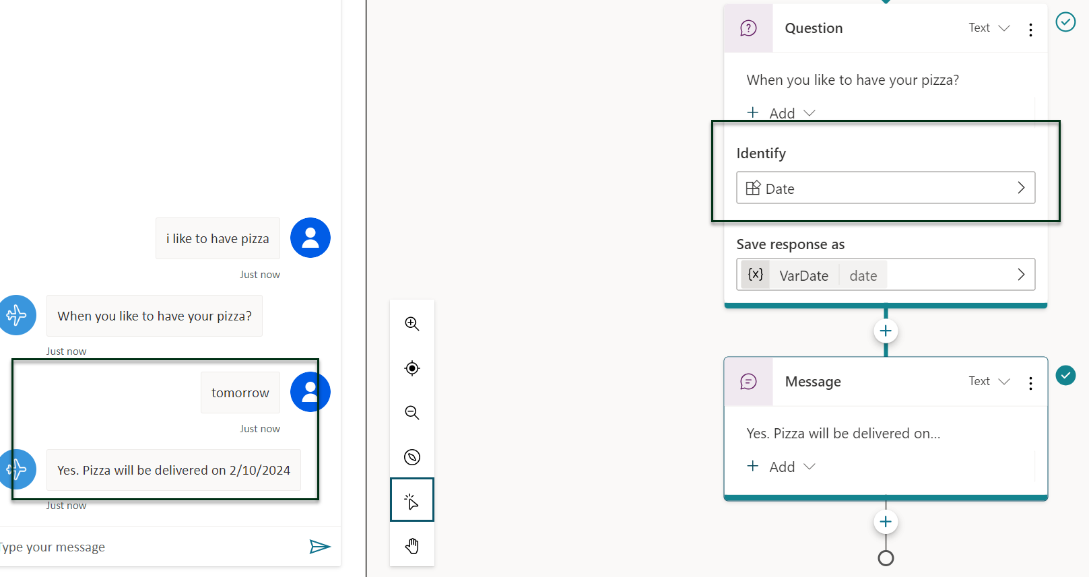Viewport: 1089px width, 577px height.
Task: Open the Date entity under Identify
Action: click(885, 188)
